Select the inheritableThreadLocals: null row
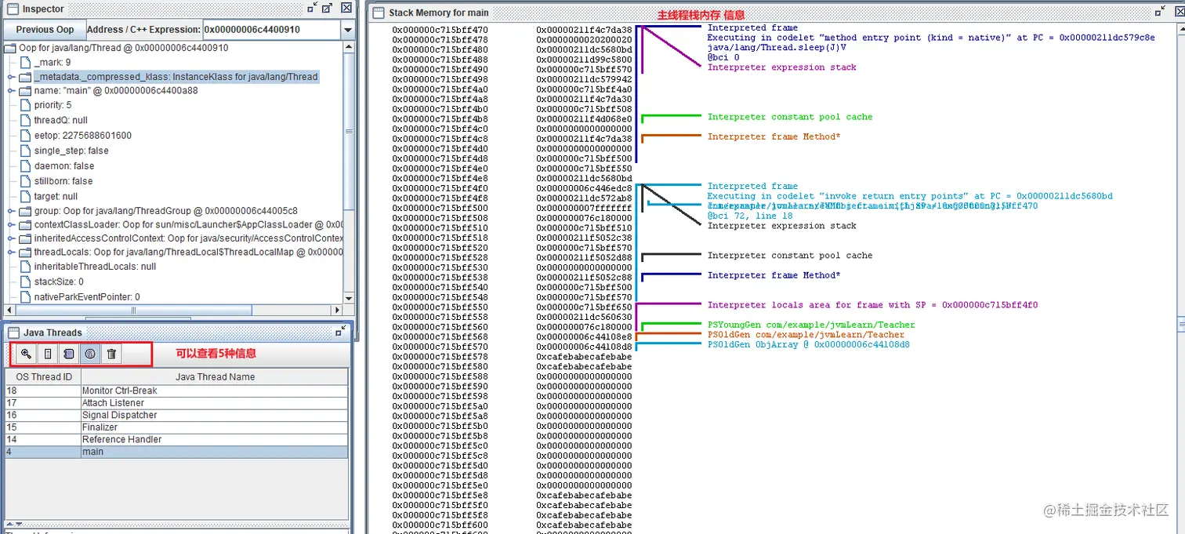The width and height of the screenshot is (1185, 534). (x=95, y=267)
